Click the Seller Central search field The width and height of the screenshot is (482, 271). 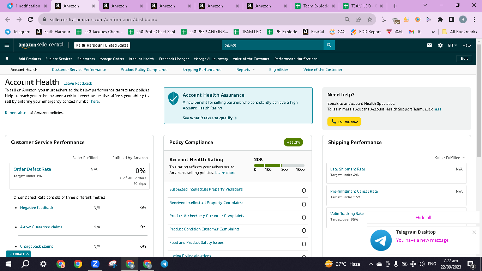(x=273, y=45)
